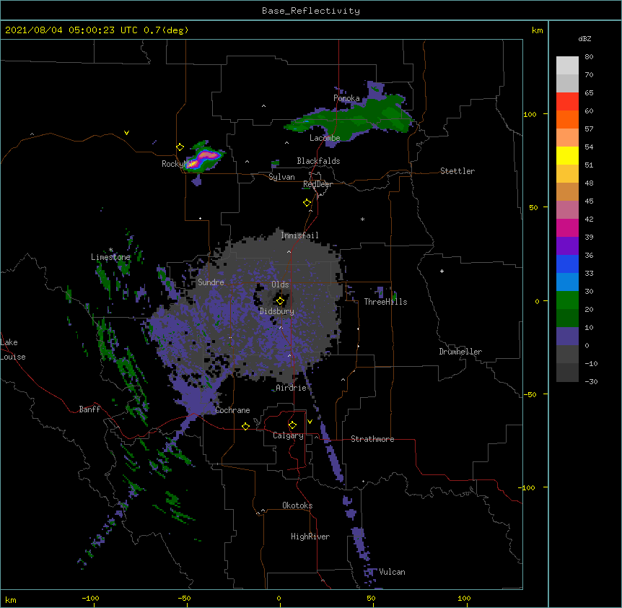Click the yellow diamond marker just south of RedDeer
The height and width of the screenshot is (608, 622).
pos(307,203)
